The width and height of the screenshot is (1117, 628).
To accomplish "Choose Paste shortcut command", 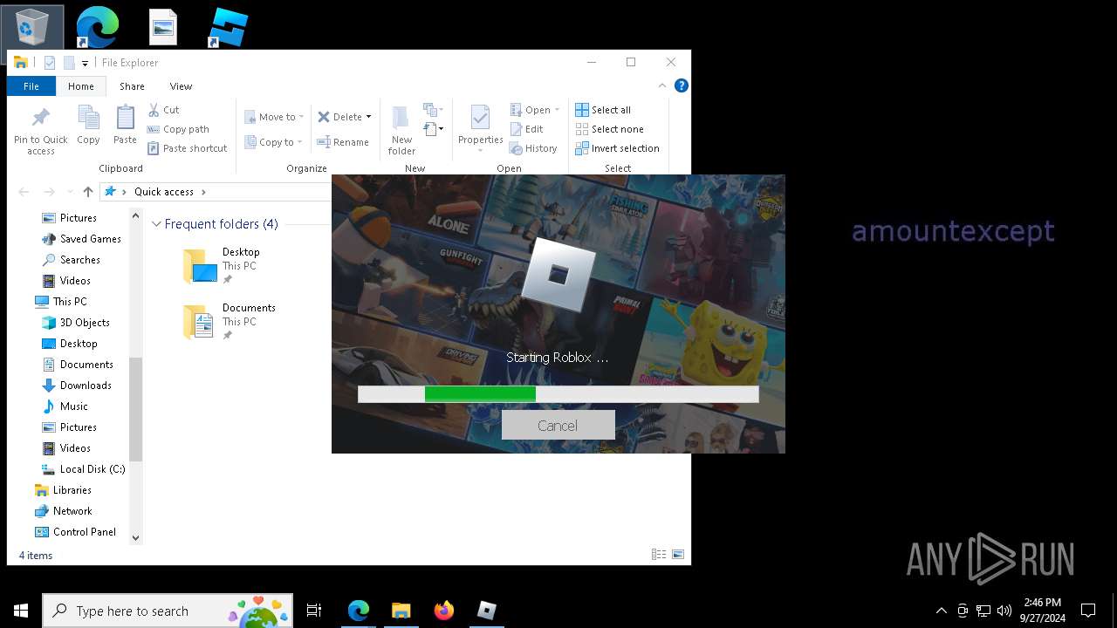I will 187,148.
